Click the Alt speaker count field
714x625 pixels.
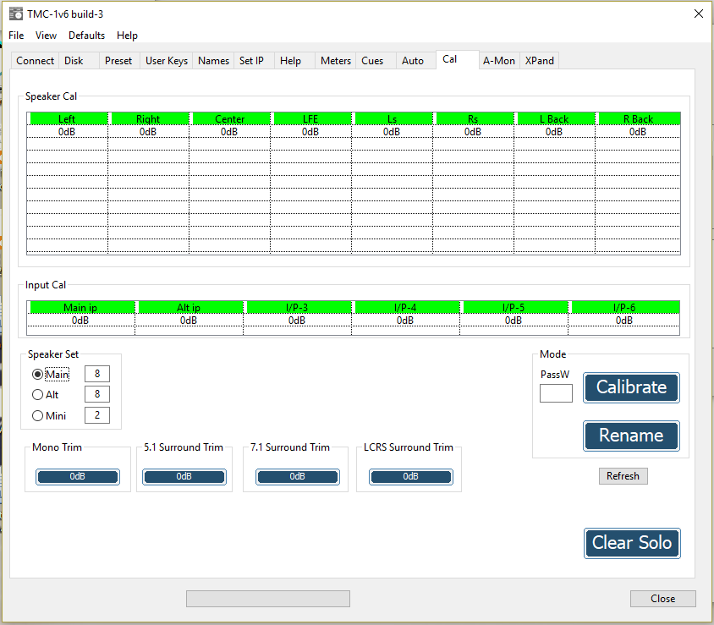97,394
